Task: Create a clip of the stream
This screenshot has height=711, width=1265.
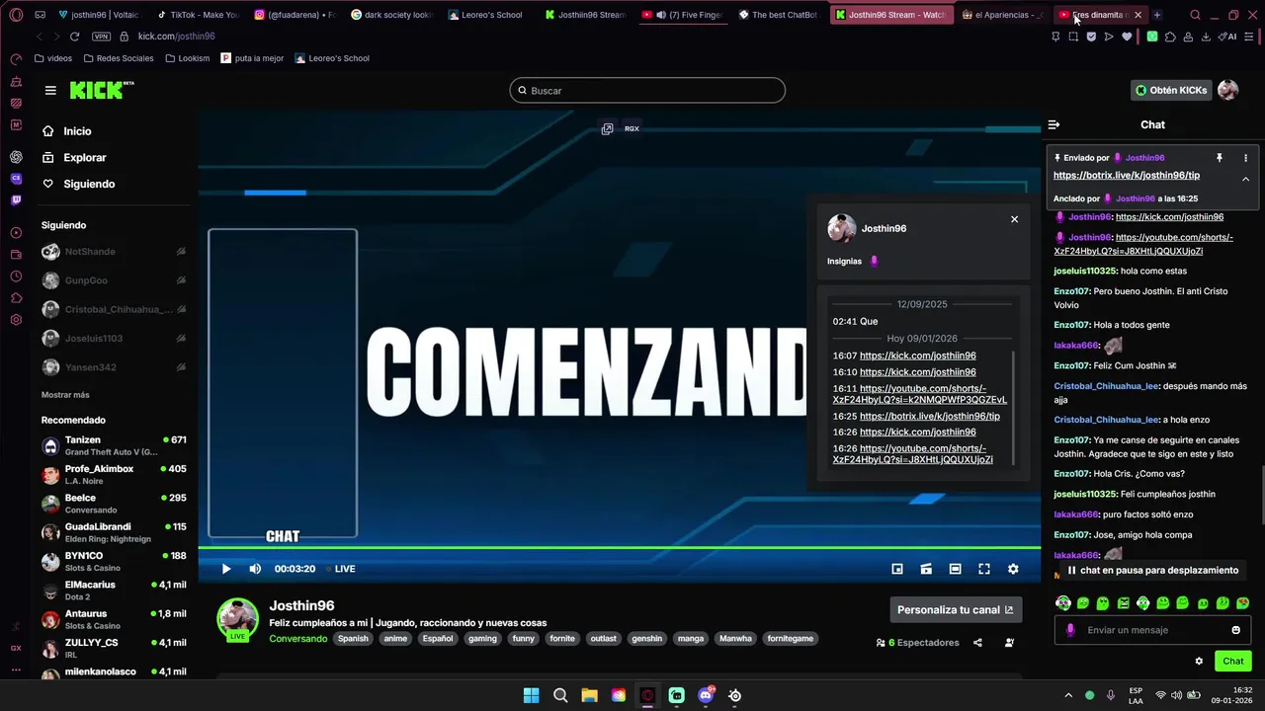Action: coord(926,569)
